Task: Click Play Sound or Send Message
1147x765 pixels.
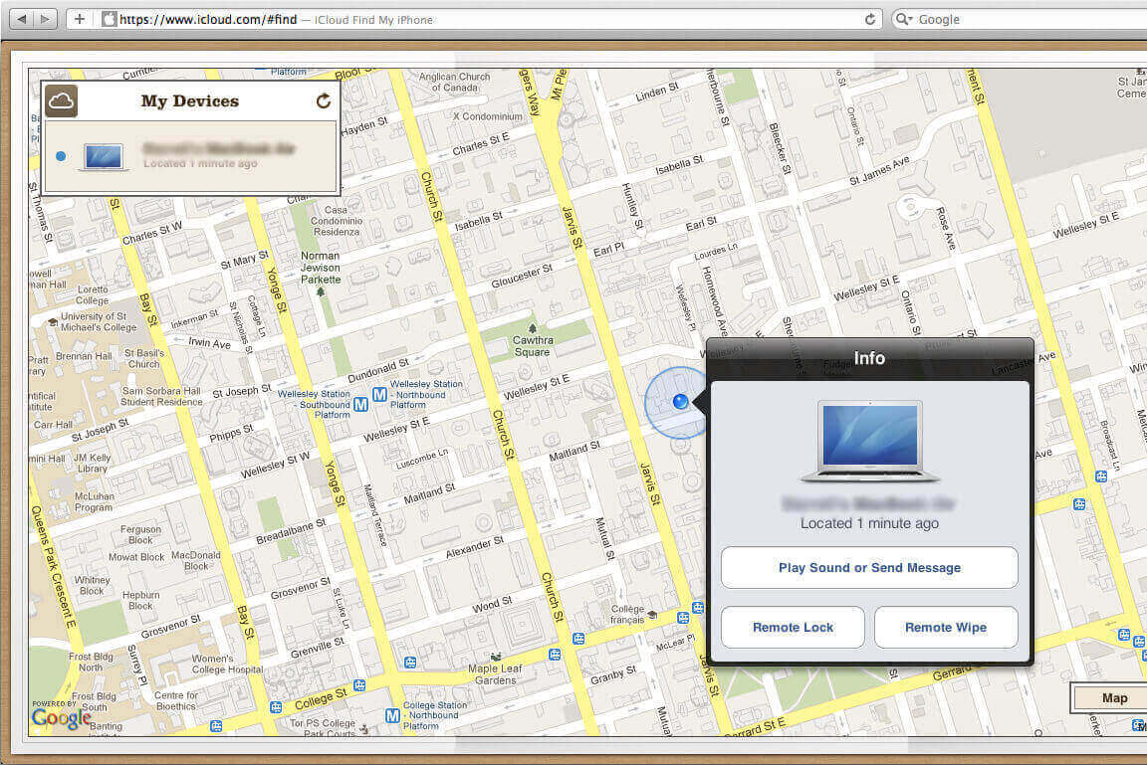Action: pyautogui.click(x=869, y=568)
